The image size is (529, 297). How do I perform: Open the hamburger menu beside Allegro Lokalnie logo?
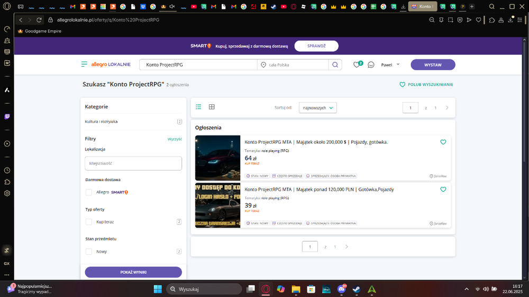tap(84, 64)
